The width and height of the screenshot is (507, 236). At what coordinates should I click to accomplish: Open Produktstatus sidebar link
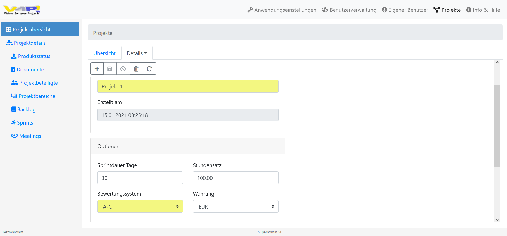[31, 56]
